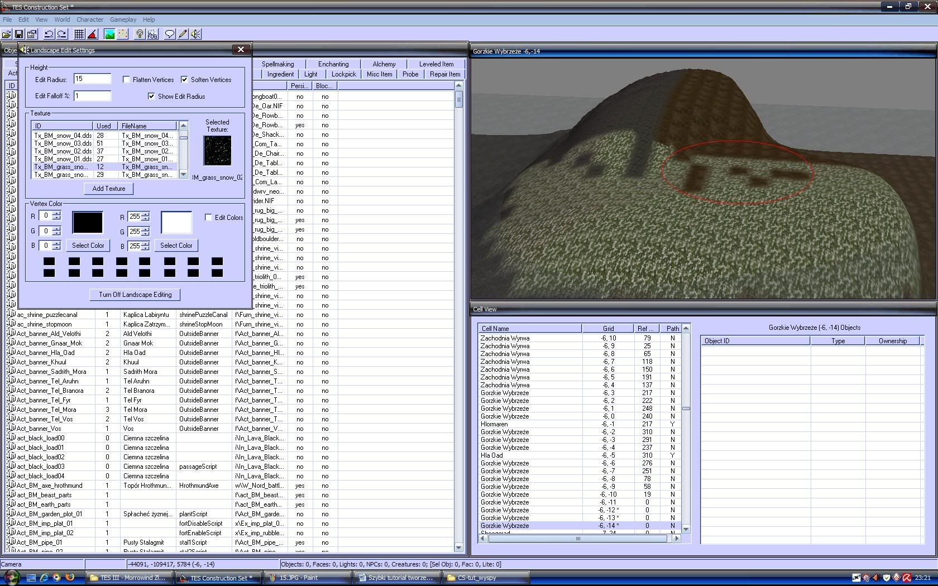Open the Character menu
Screen dimensions: 938x586
tap(89, 20)
